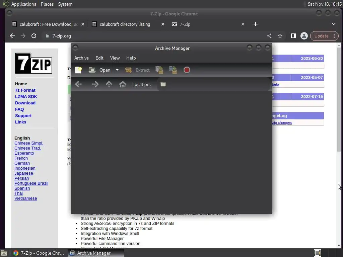343x257 pixels.
Task: Click the add files to archive icon
Action: pyautogui.click(x=159, y=70)
